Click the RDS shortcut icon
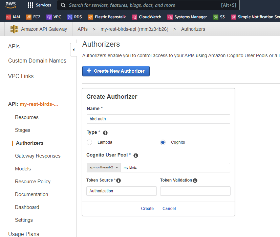Image resolution: width=280 pixels, height=237 pixels. point(70,17)
